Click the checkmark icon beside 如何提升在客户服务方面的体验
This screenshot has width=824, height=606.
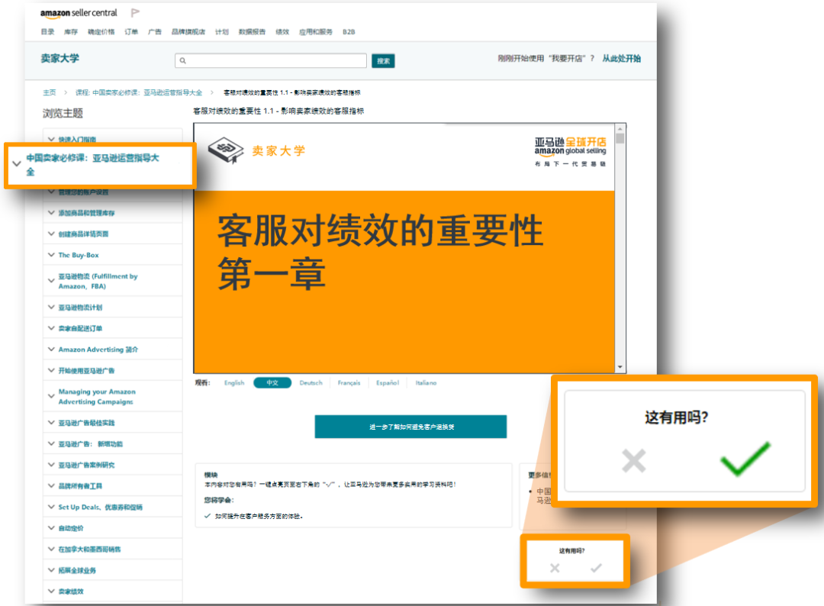coord(206,516)
